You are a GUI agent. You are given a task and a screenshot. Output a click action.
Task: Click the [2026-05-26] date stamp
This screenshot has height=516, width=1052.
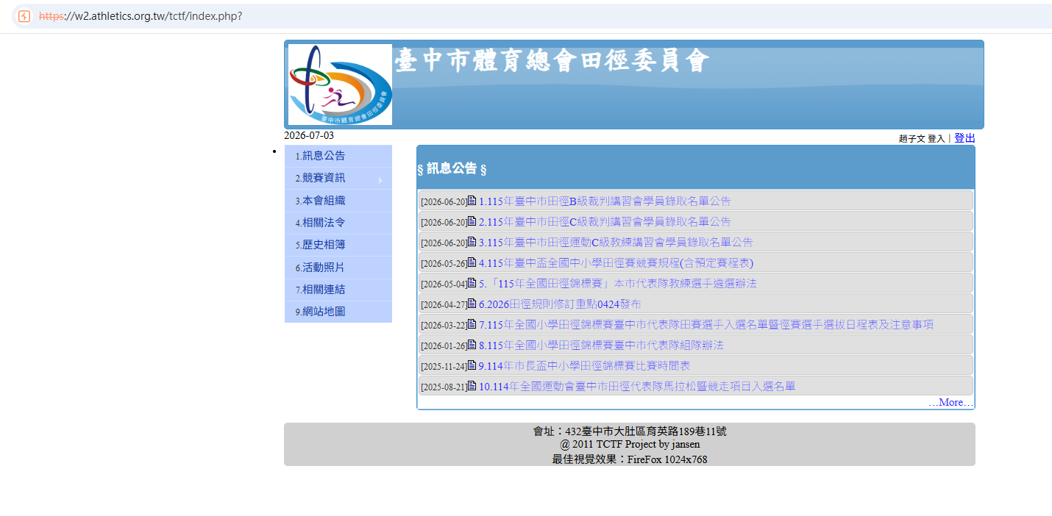(444, 264)
